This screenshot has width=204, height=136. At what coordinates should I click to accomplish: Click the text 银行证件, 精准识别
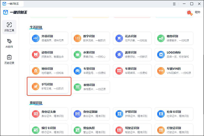pyautogui.click(x=52, y=132)
